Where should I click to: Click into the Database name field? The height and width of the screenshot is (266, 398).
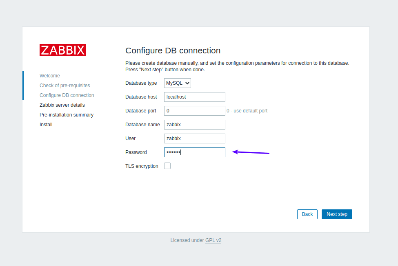(194, 125)
